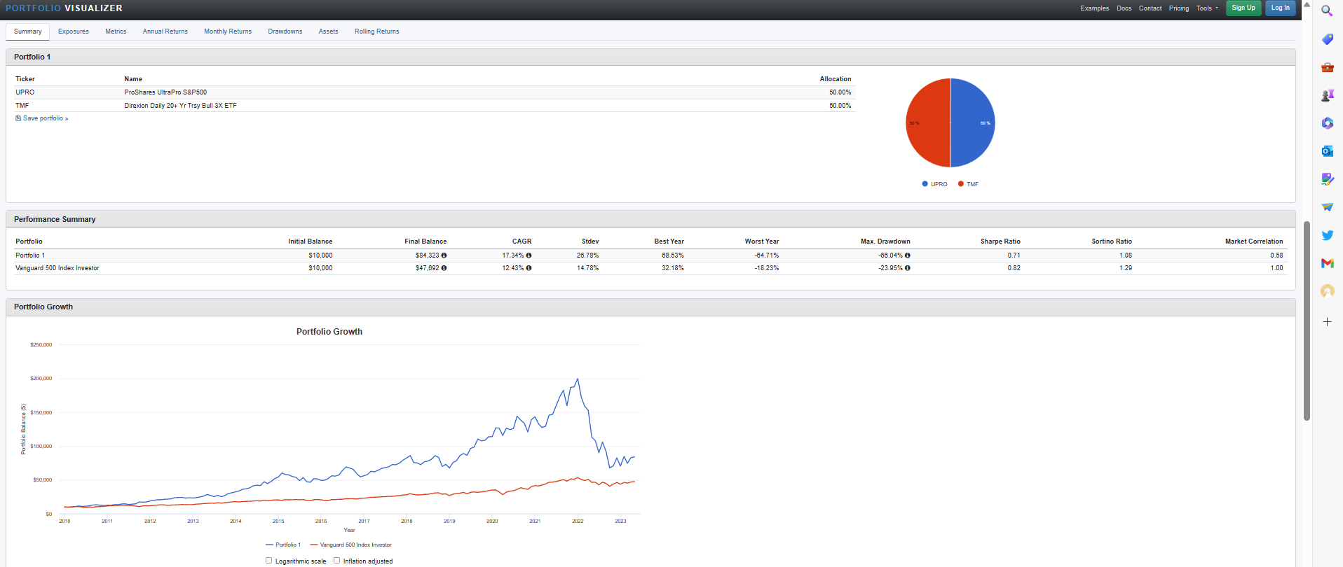Viewport: 1343px width, 567px height.
Task: Open the Twitter bird sidebar icon
Action: [1327, 235]
